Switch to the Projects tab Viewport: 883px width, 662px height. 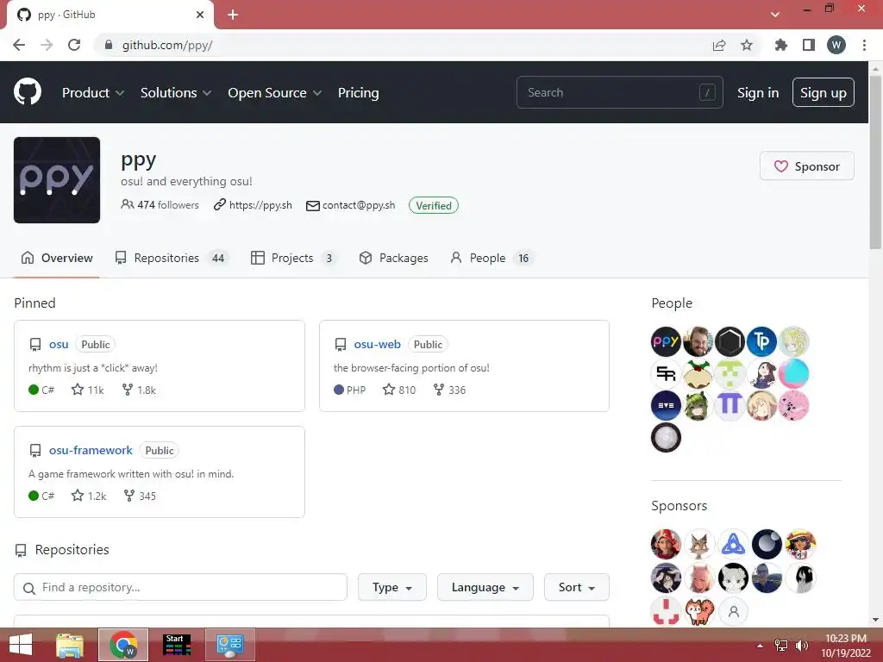point(293,258)
